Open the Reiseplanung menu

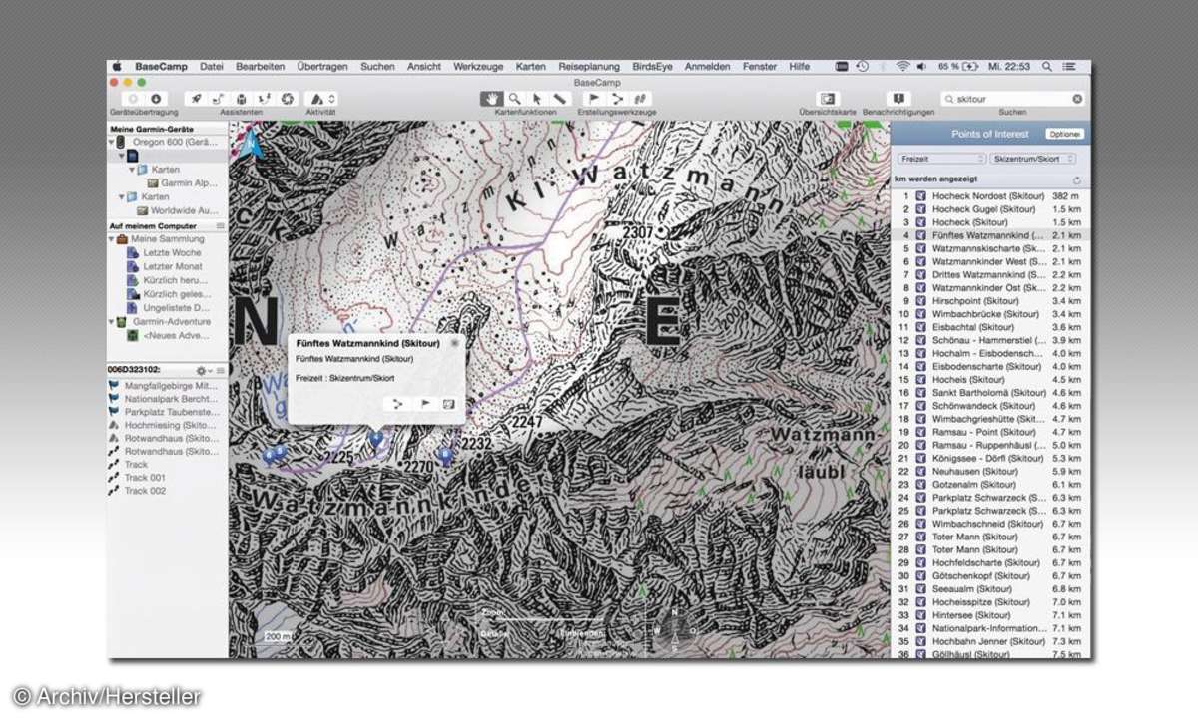589,66
